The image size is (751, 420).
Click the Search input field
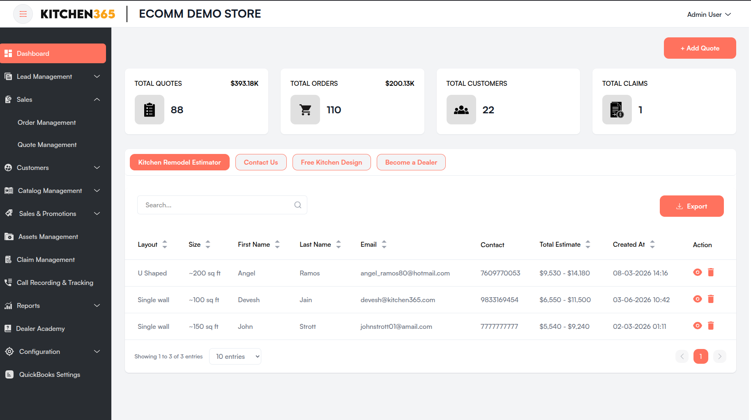[222, 205]
